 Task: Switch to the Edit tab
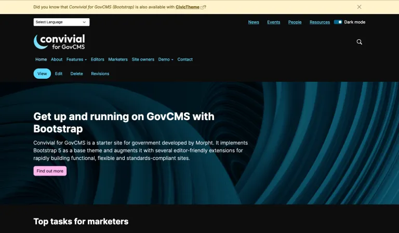[x=59, y=74]
